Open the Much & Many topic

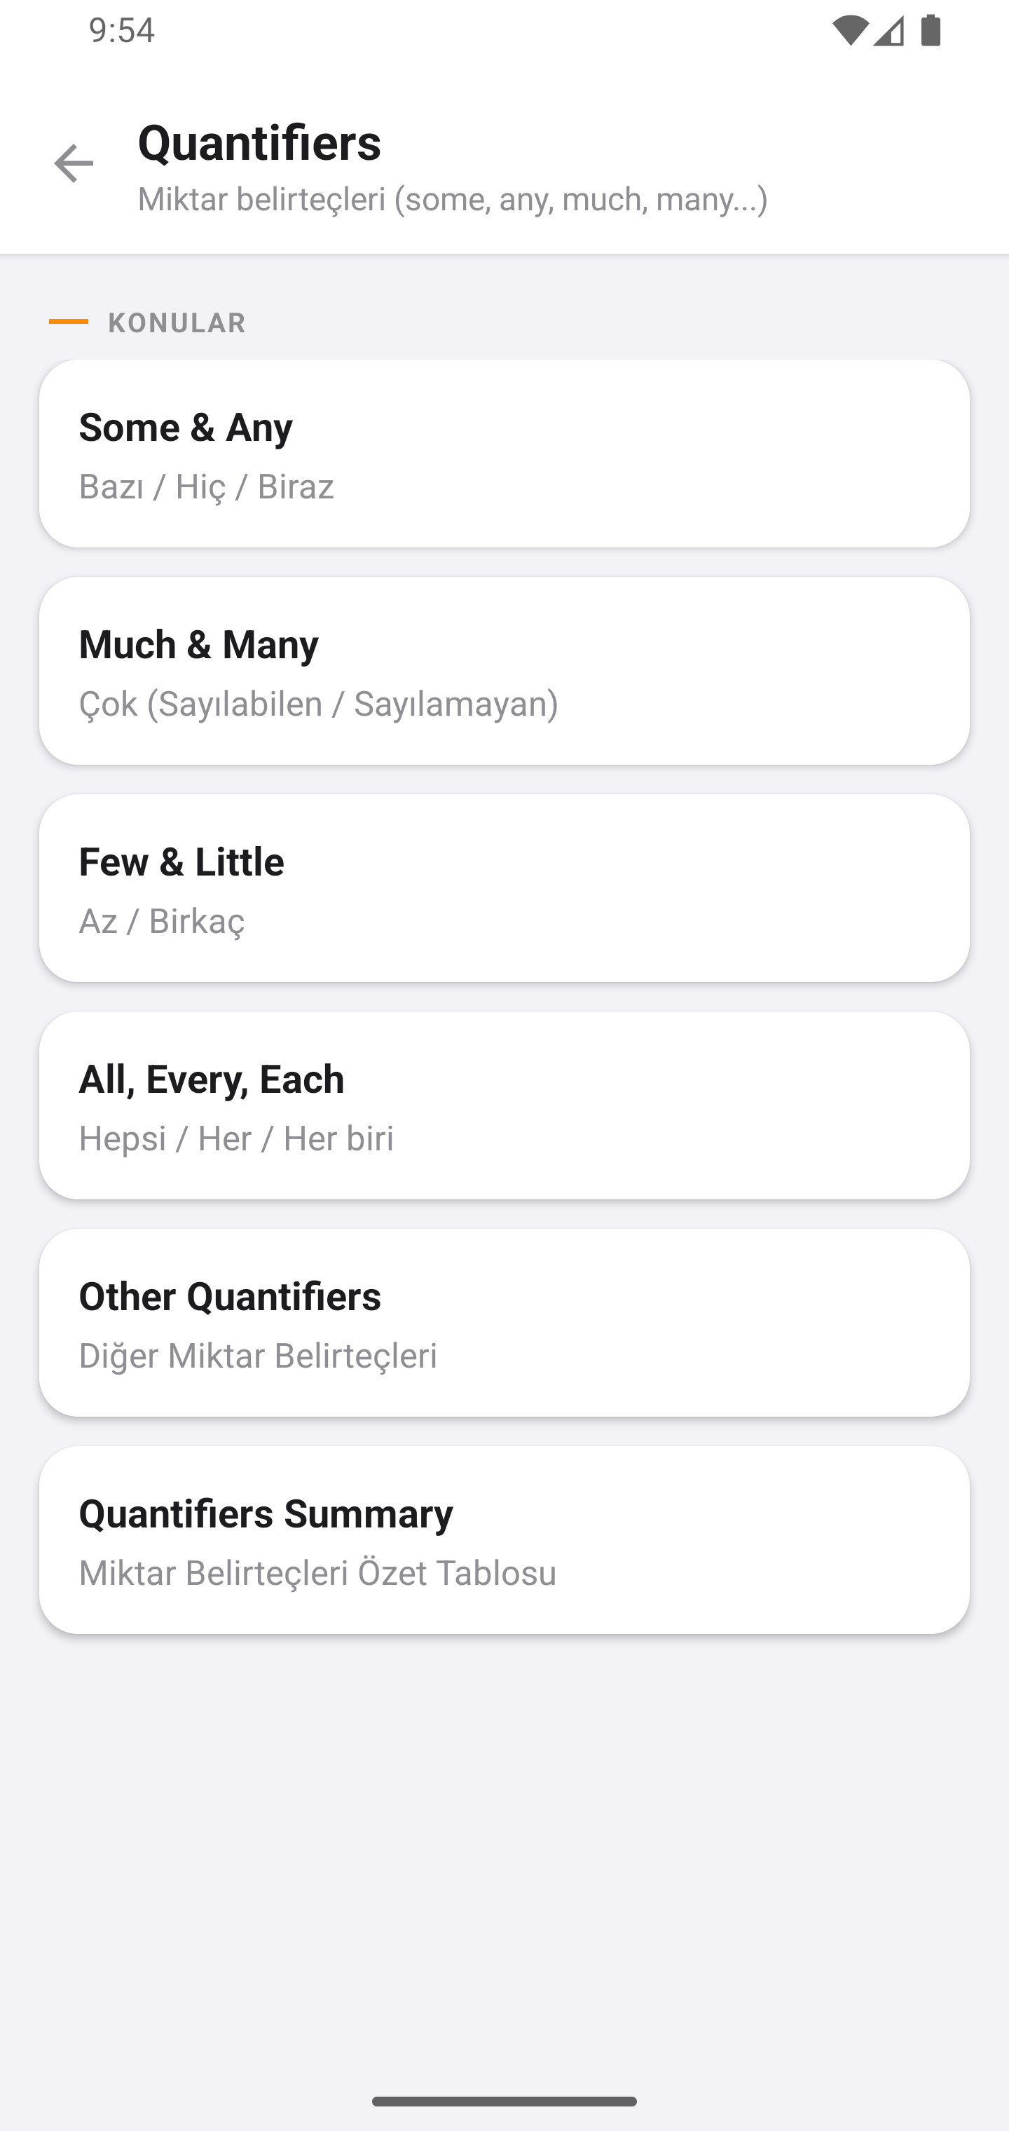coord(504,671)
